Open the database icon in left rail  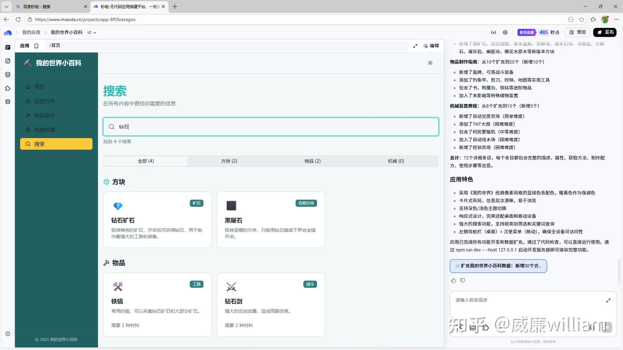pyautogui.click(x=8, y=102)
